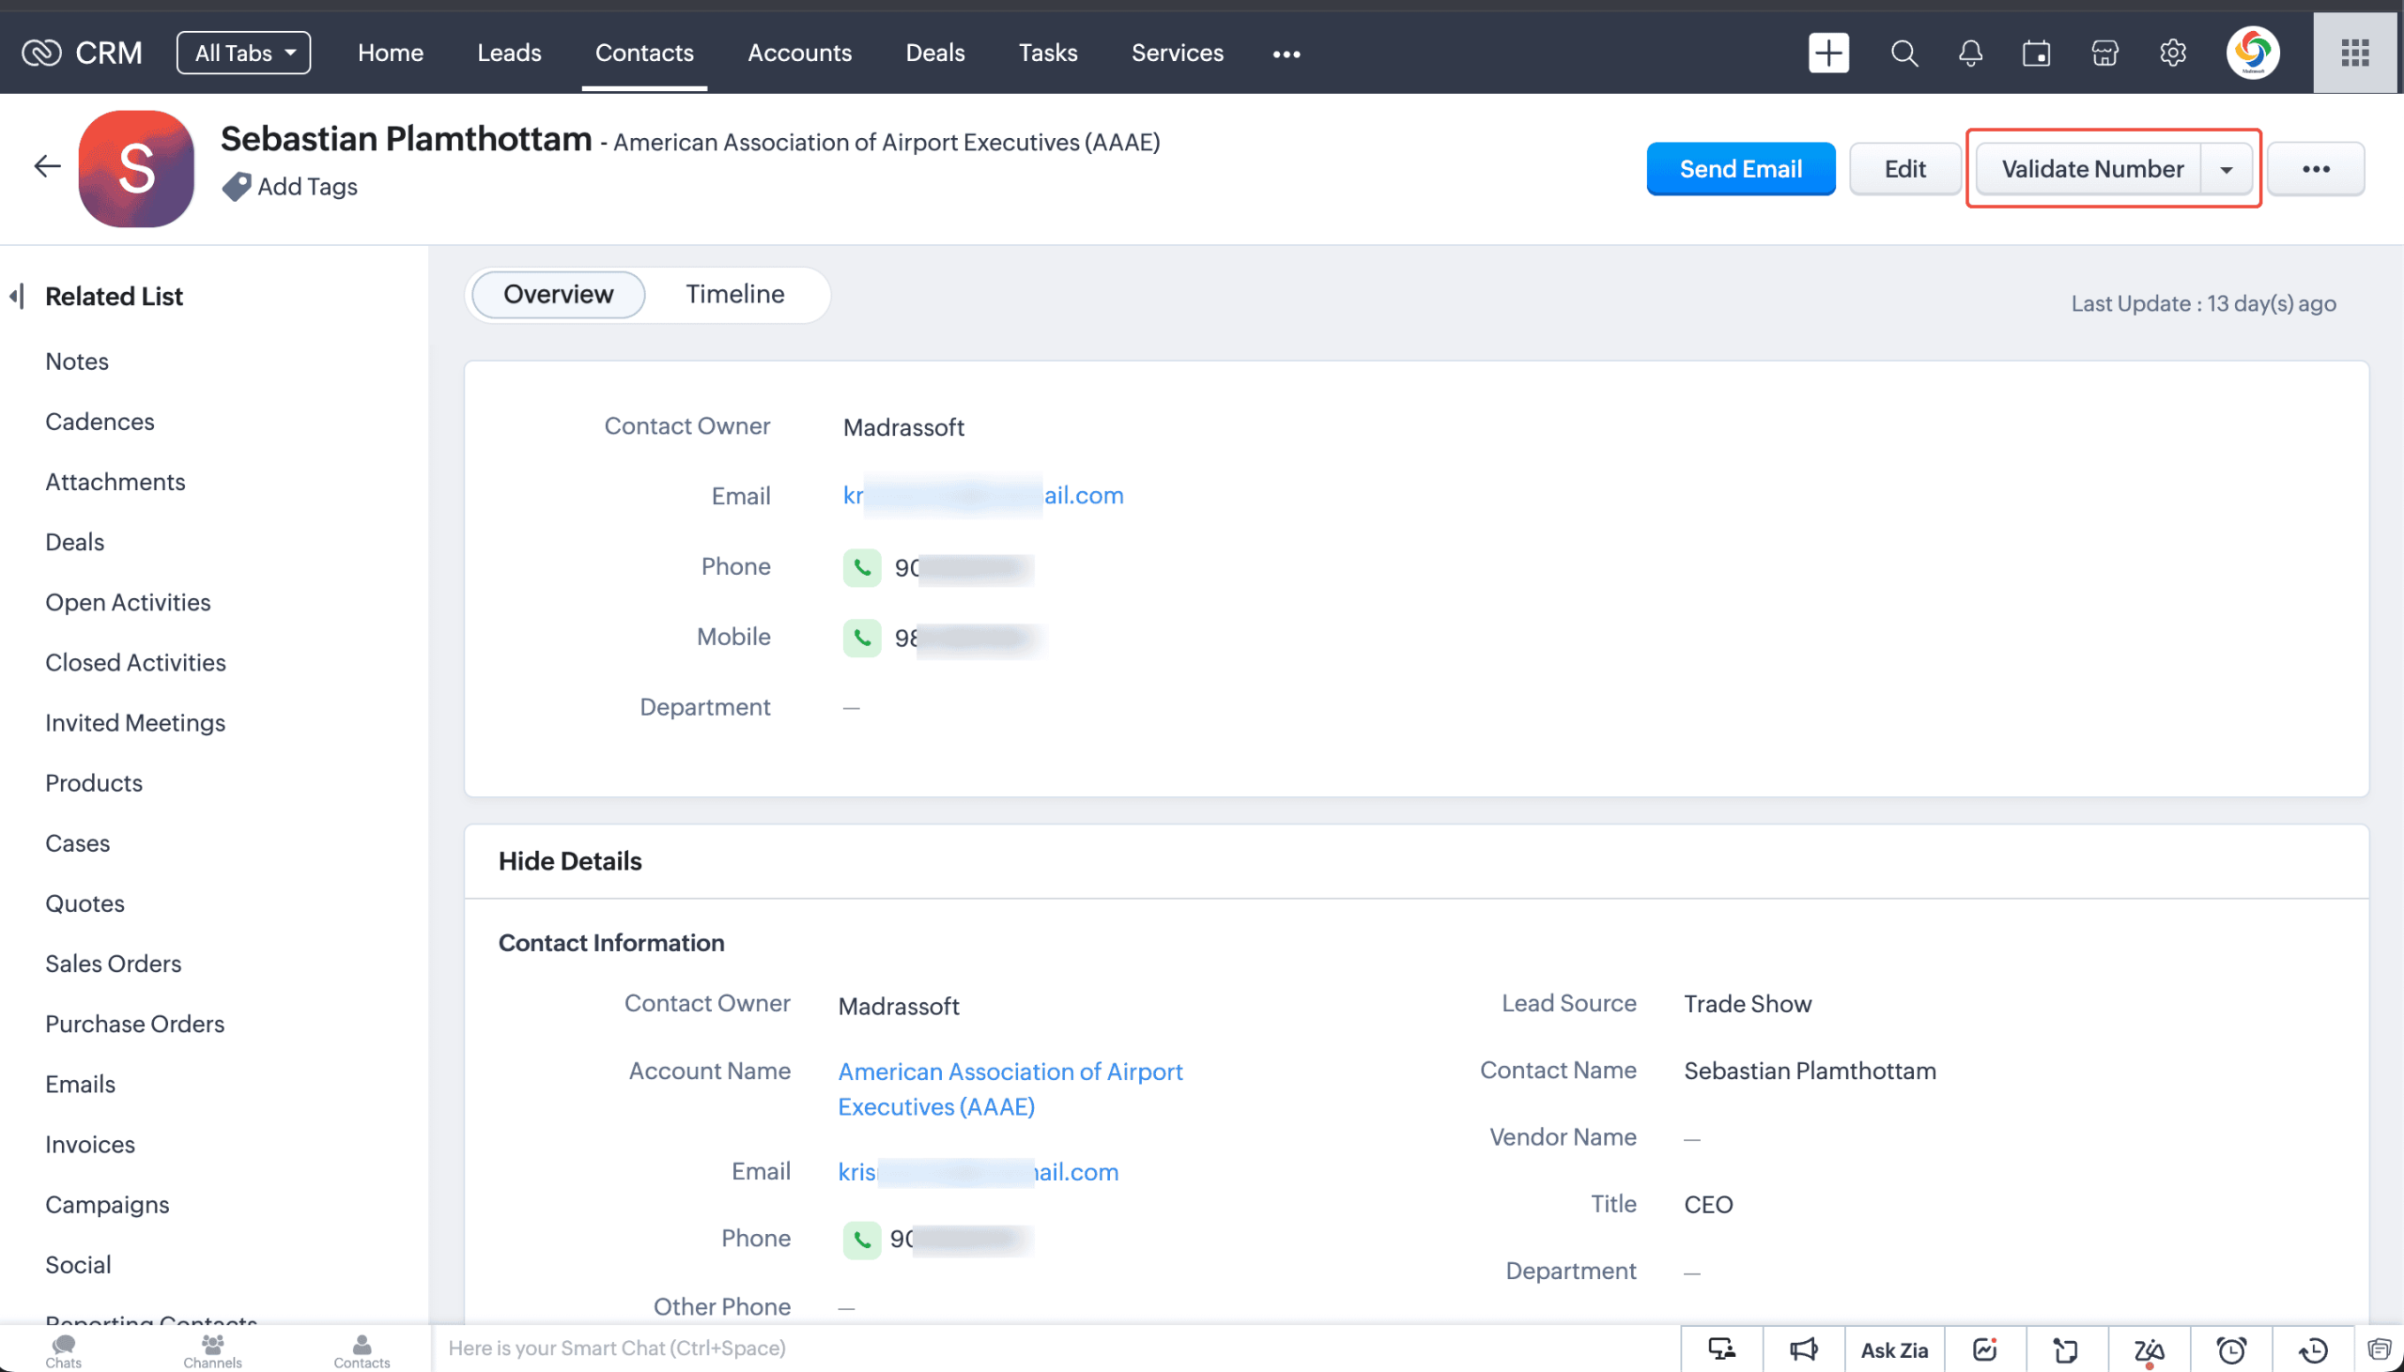The width and height of the screenshot is (2404, 1372).
Task: Open the search magnifier icon
Action: click(1903, 54)
